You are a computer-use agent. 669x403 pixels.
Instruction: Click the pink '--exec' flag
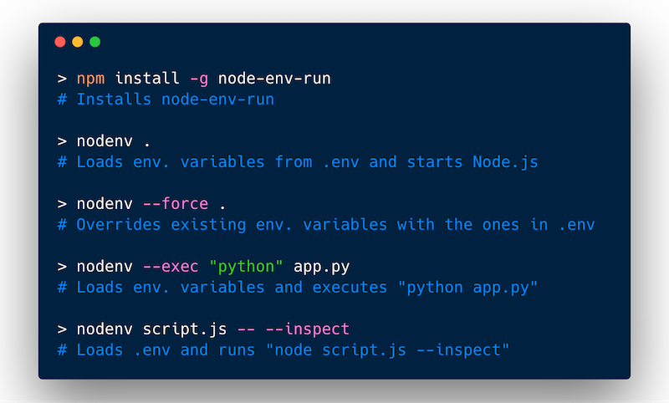pyautogui.click(x=171, y=267)
